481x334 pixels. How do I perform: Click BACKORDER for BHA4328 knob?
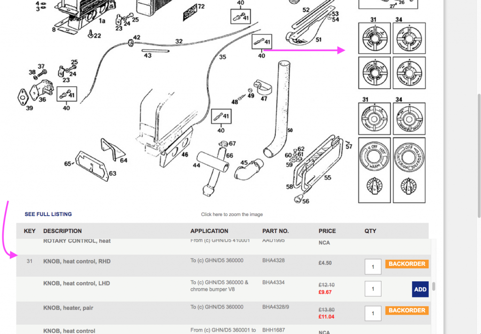[x=407, y=264]
